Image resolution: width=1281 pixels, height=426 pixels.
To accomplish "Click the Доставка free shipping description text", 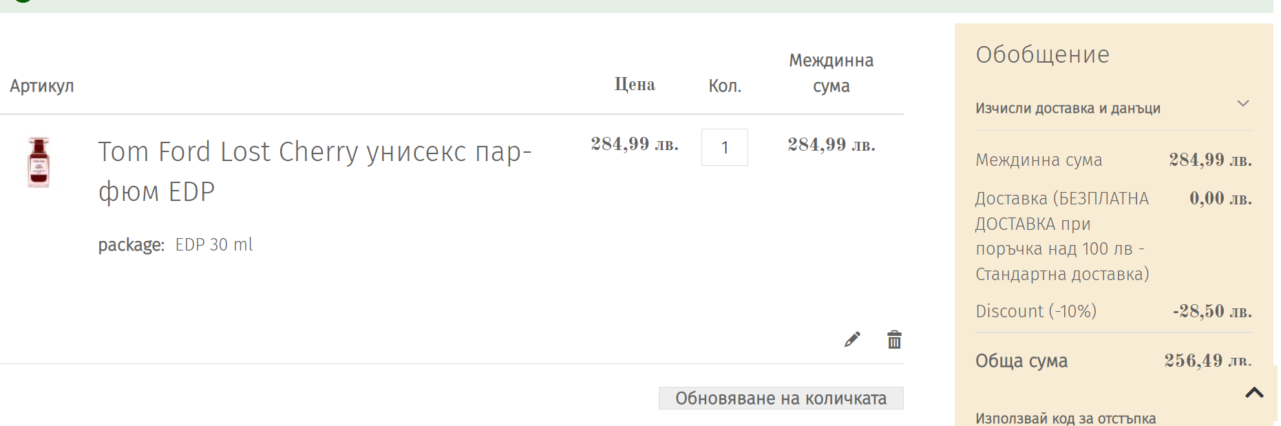I will pyautogui.click(x=1061, y=236).
